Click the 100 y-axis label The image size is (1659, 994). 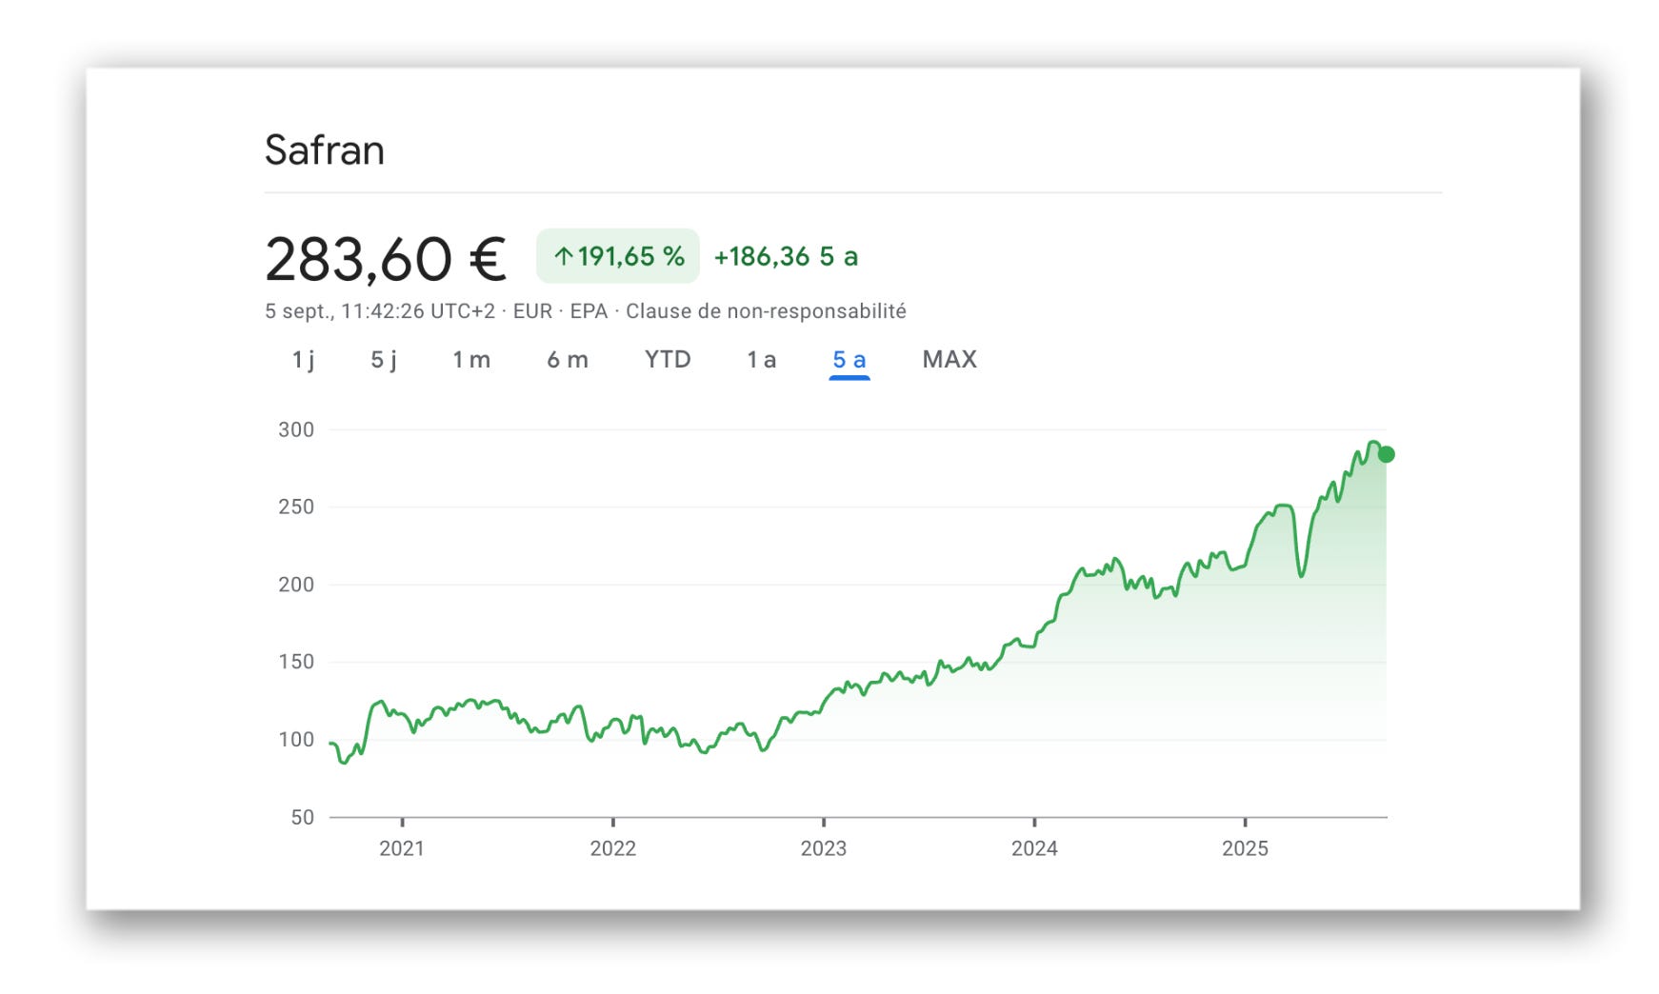(296, 739)
